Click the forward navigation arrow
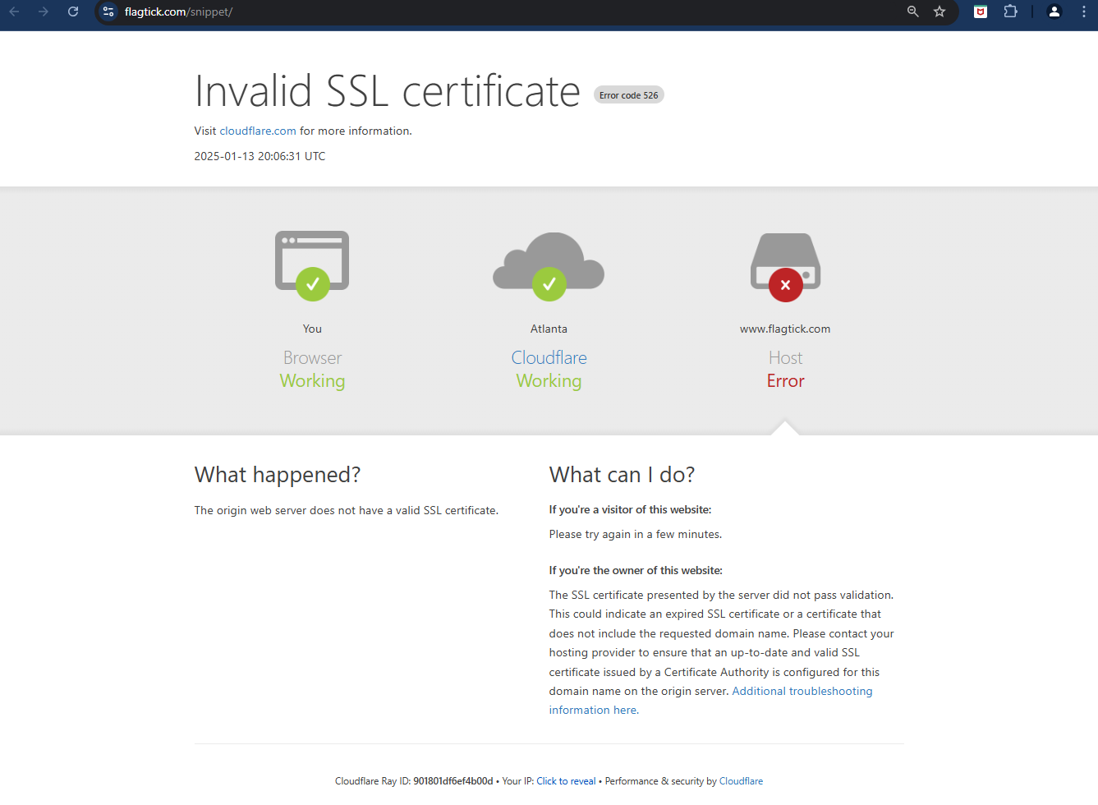Screen dimensions: 1098x805 click(45, 11)
